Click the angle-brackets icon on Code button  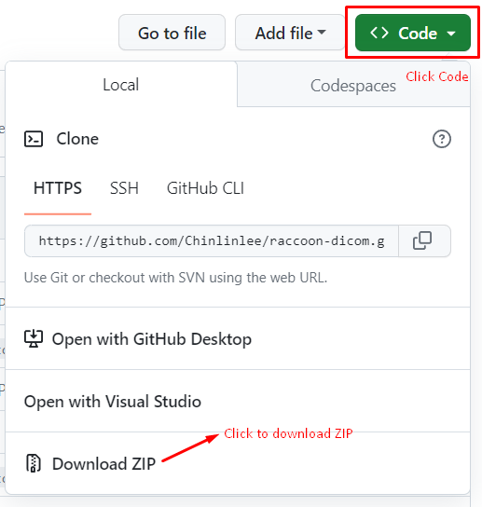click(379, 33)
